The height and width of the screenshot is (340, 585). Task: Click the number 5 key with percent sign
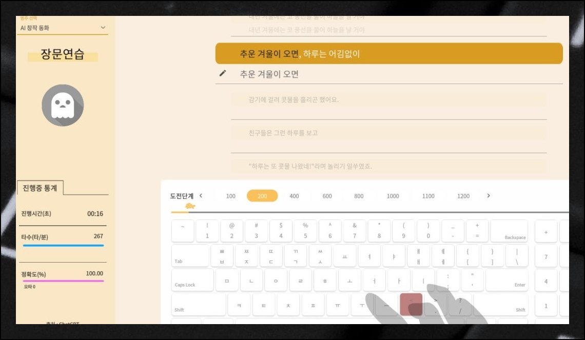click(x=305, y=231)
